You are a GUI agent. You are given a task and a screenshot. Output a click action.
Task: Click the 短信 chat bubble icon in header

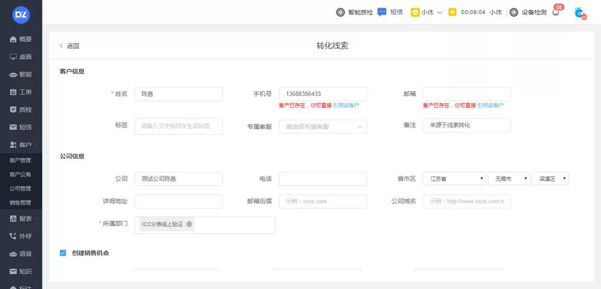382,12
